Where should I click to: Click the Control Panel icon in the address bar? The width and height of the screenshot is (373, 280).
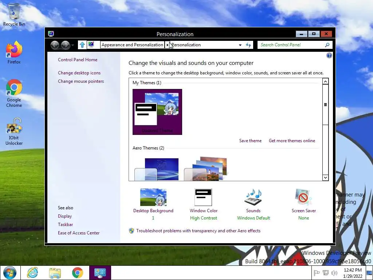(91, 44)
